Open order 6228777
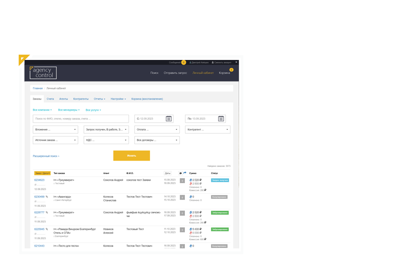The height and width of the screenshot is (280, 412). coord(39,212)
